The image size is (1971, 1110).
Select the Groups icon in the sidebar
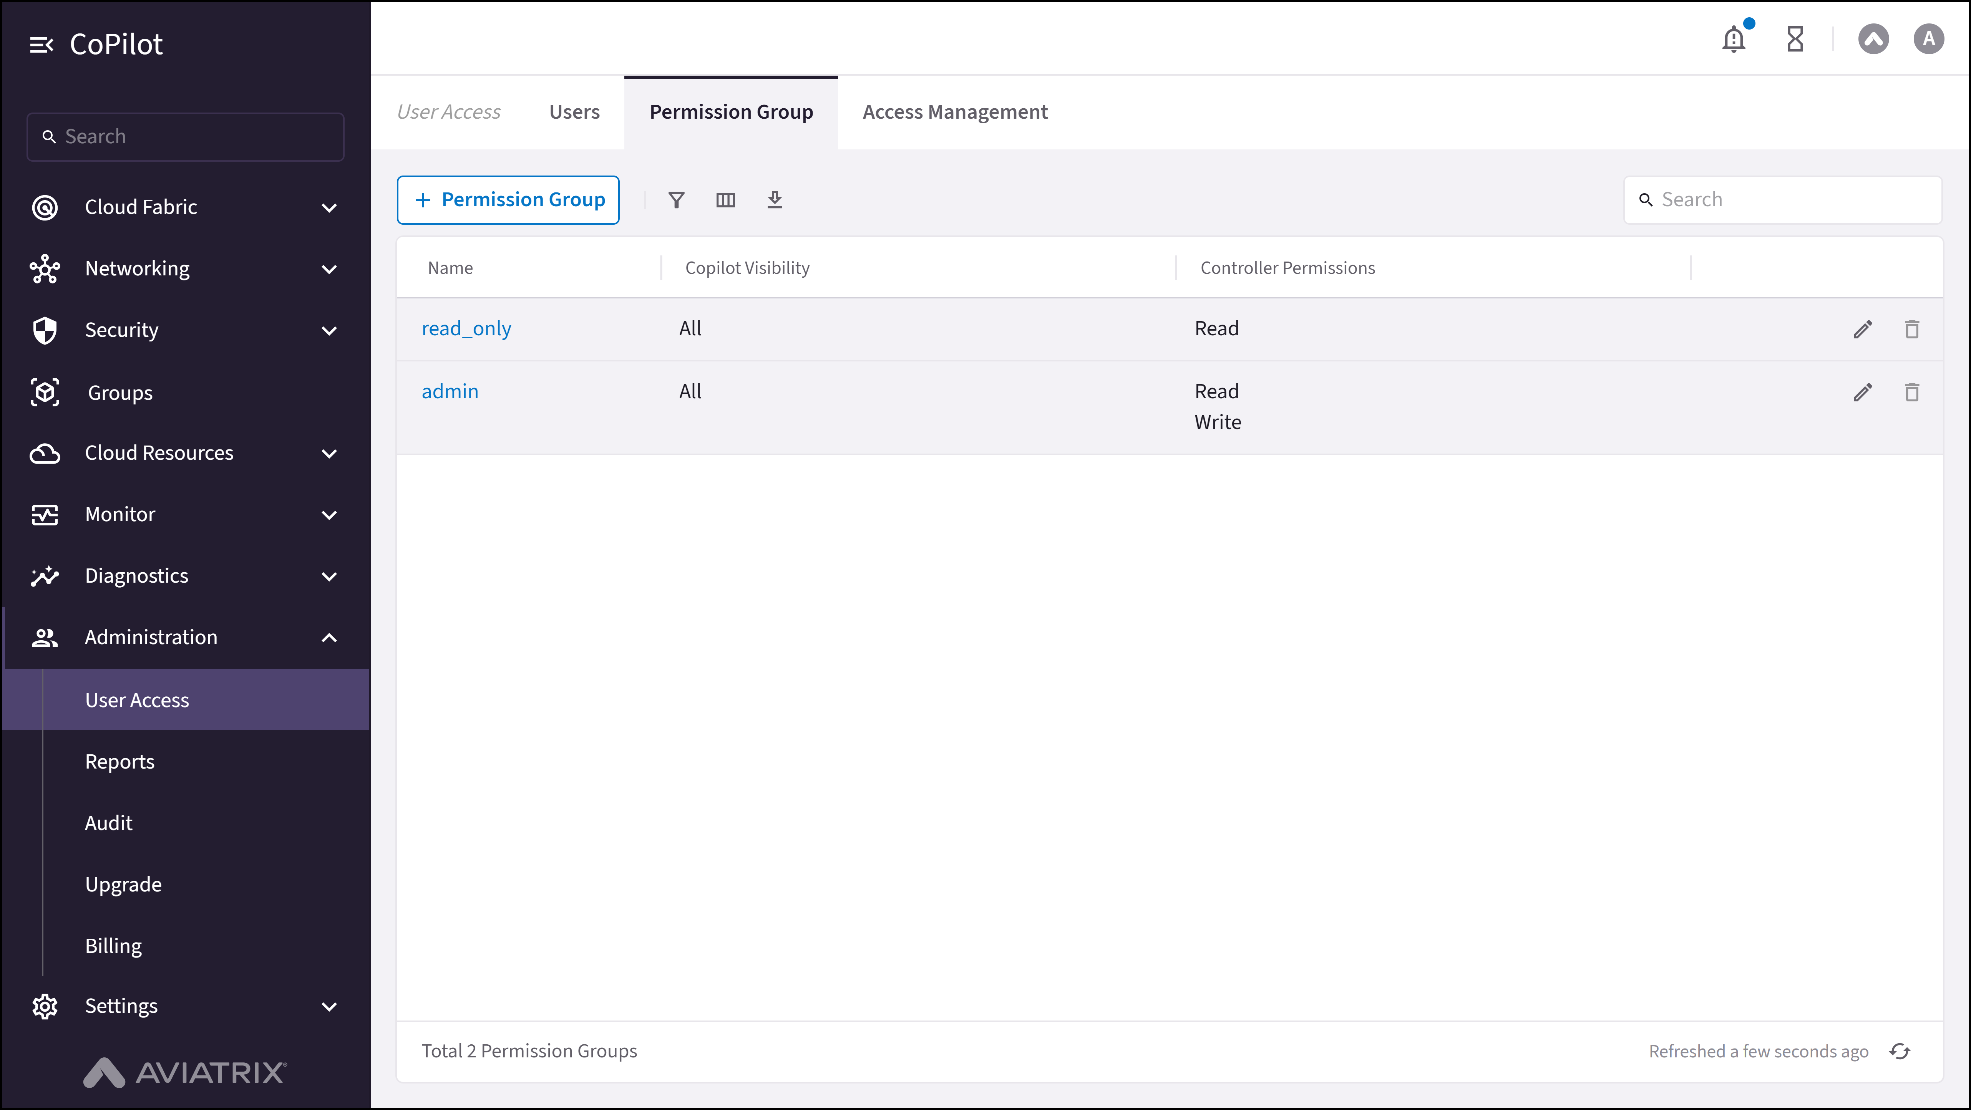(x=45, y=392)
